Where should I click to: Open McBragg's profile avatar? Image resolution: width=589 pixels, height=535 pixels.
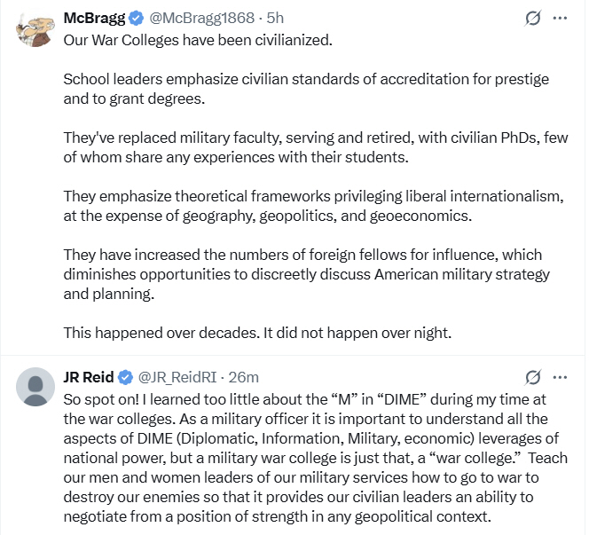click(36, 29)
